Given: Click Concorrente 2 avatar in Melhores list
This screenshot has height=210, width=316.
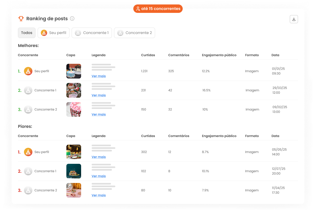Looking at the screenshot, I should pos(28,109).
